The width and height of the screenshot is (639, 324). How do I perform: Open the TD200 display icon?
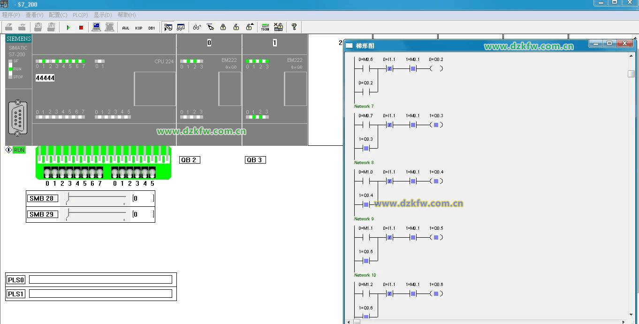tap(265, 27)
